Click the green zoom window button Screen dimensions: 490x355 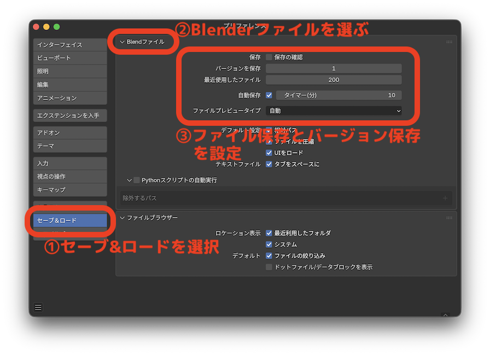pyautogui.click(x=56, y=27)
